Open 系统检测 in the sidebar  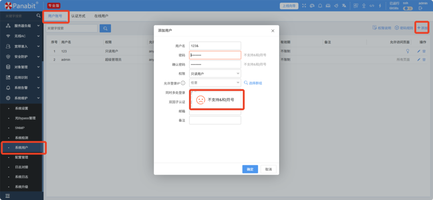22,137
